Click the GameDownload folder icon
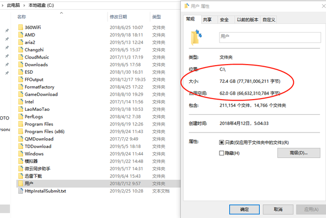The width and height of the screenshot is (326, 218). 20,95
